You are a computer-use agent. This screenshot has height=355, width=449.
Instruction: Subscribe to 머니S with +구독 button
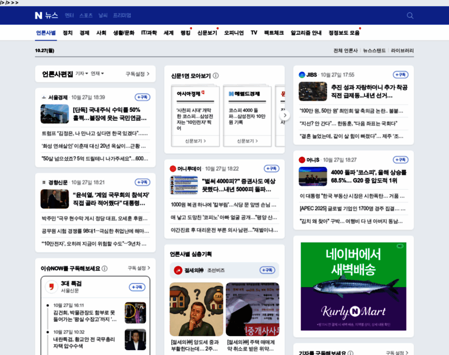401,160
